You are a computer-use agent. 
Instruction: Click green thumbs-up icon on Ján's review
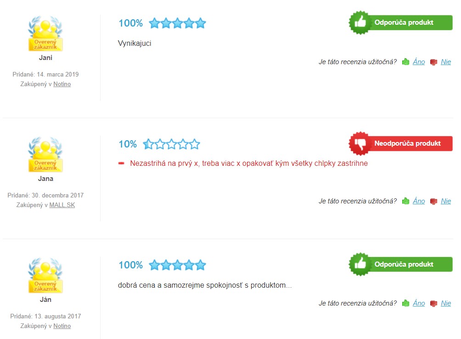click(x=405, y=303)
